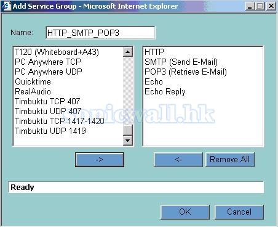
Task: Click the services list scrollbar thumb
Action: [x=128, y=130]
